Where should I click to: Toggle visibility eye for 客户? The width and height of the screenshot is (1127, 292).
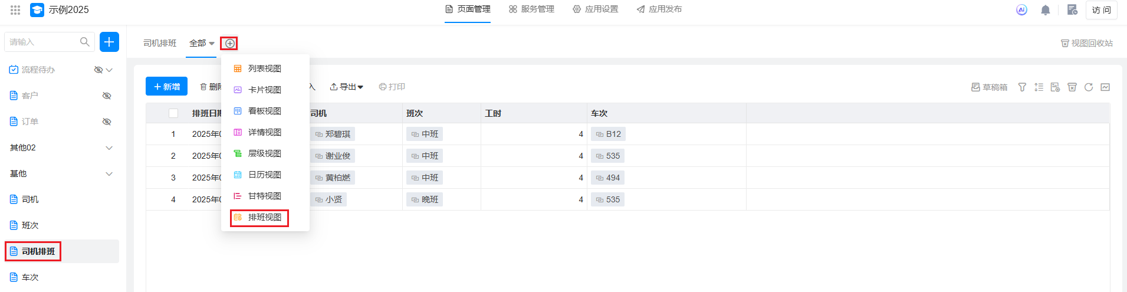coord(107,96)
